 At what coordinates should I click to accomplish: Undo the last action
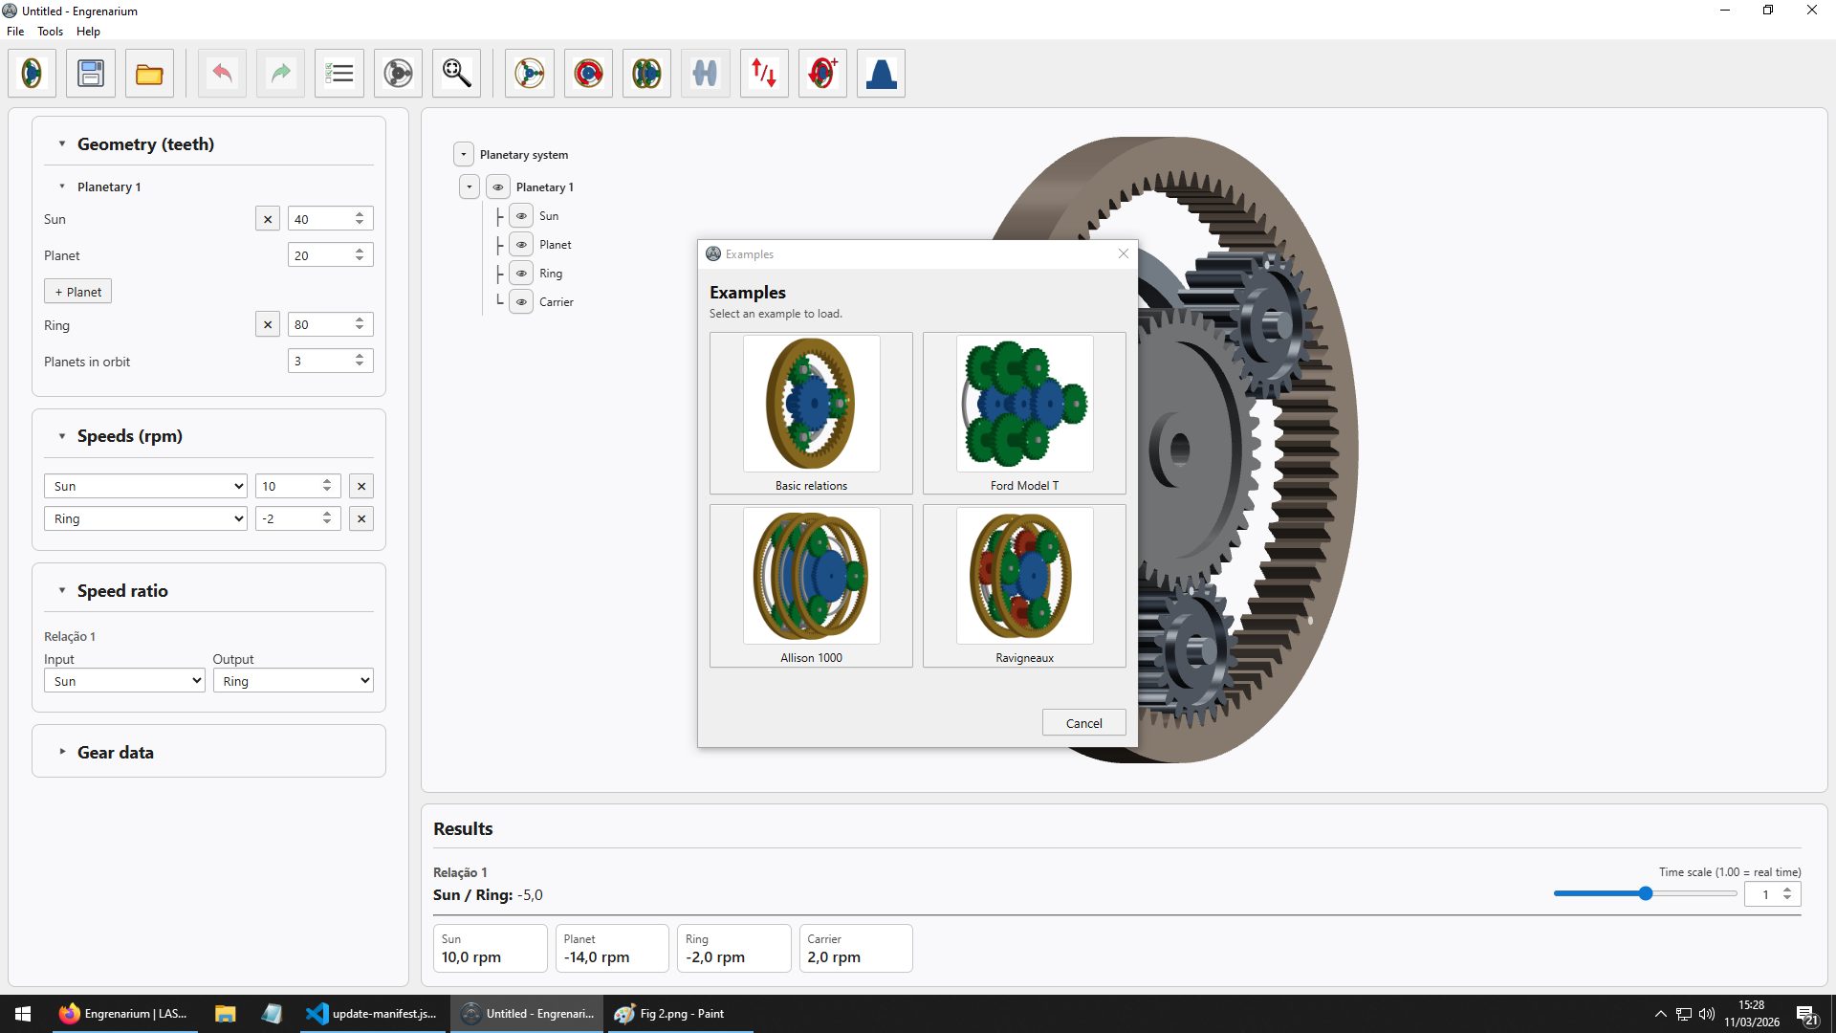coord(221,73)
